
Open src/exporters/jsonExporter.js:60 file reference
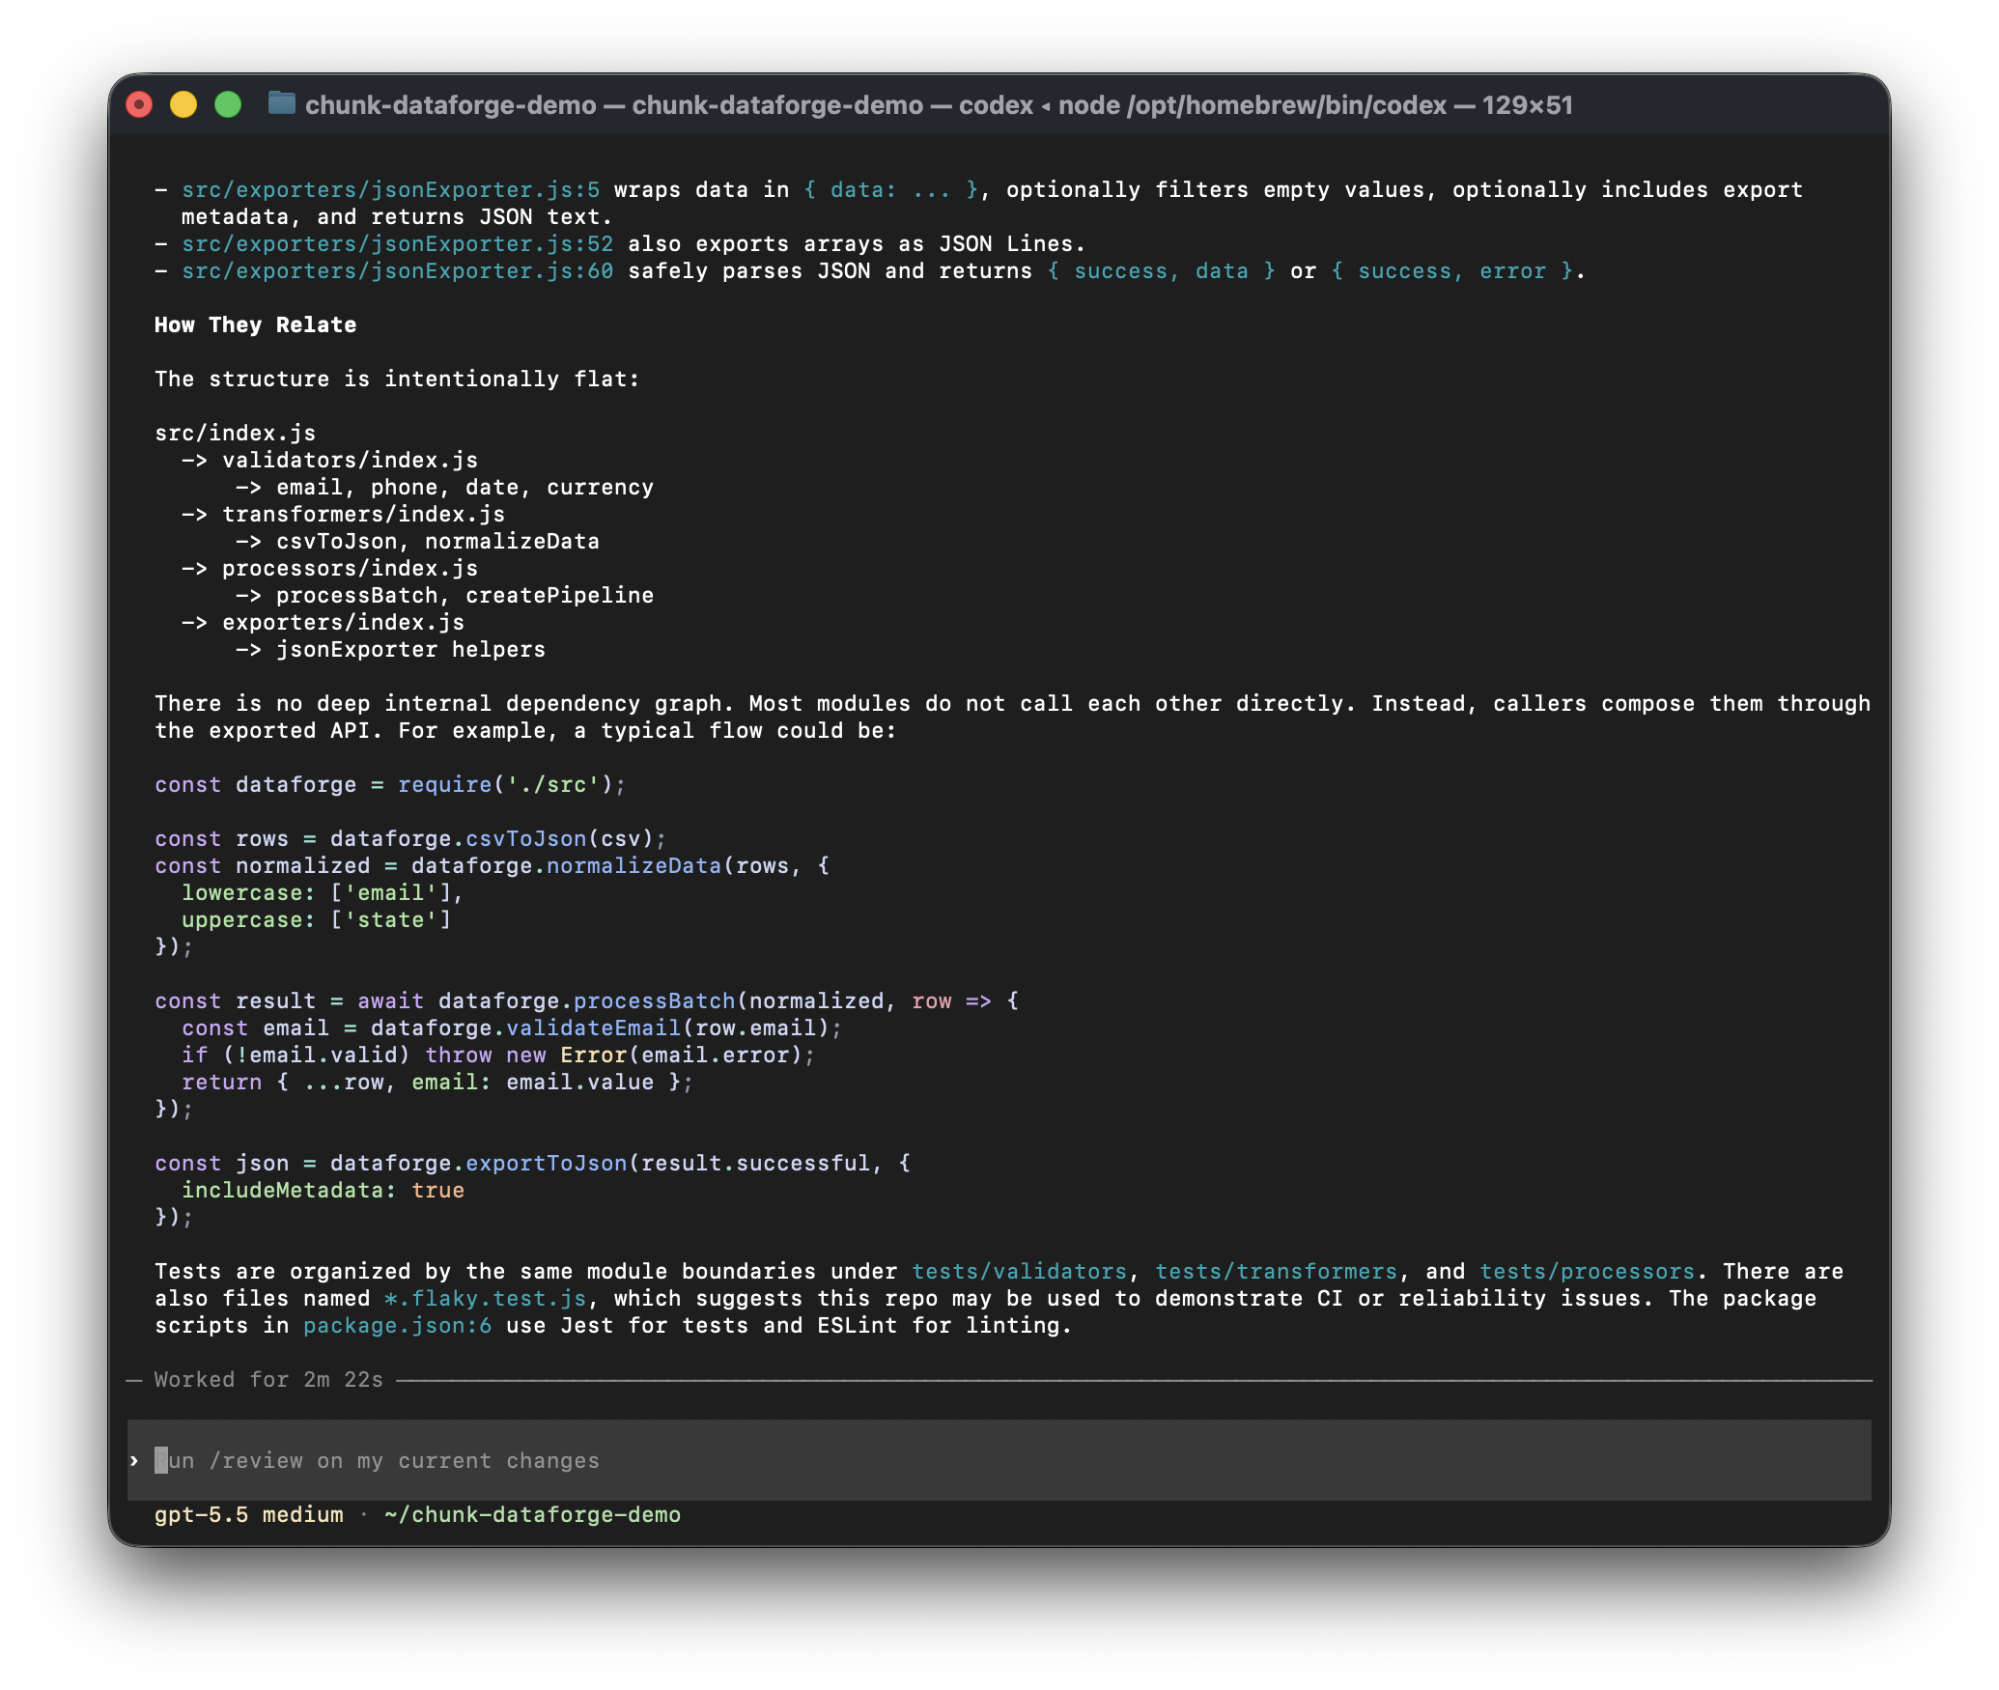point(398,270)
